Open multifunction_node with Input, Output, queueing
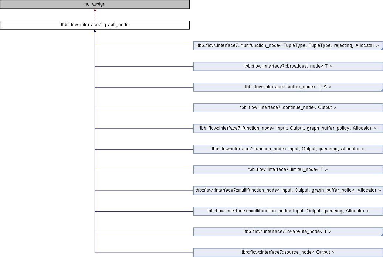383x257 pixels. click(288, 211)
